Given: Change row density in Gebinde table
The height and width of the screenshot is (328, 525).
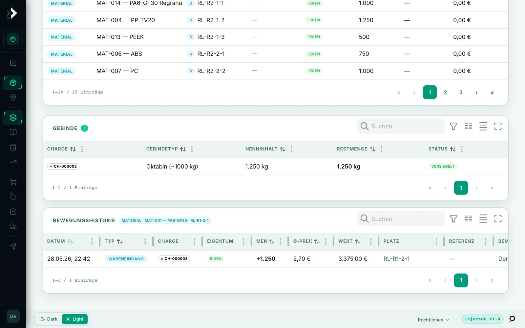Looking at the screenshot, I should 483,126.
